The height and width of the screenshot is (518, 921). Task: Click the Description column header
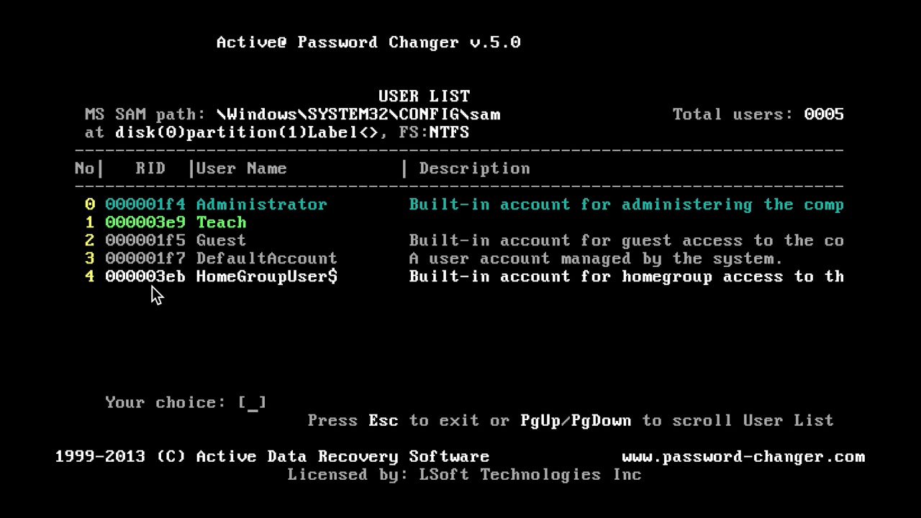[474, 168]
